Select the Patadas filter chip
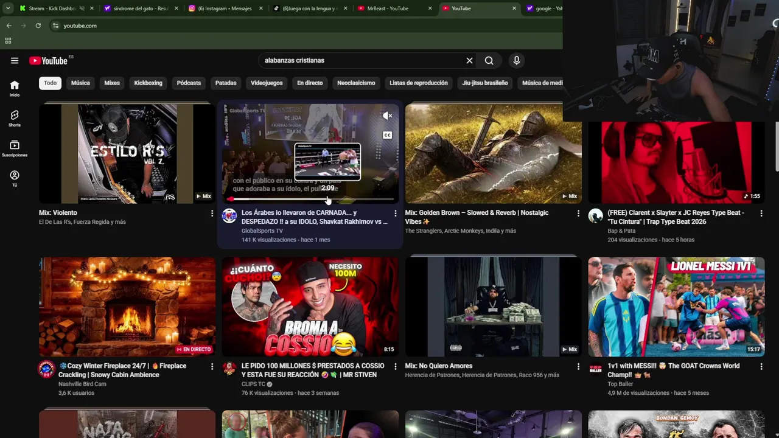 click(x=226, y=83)
